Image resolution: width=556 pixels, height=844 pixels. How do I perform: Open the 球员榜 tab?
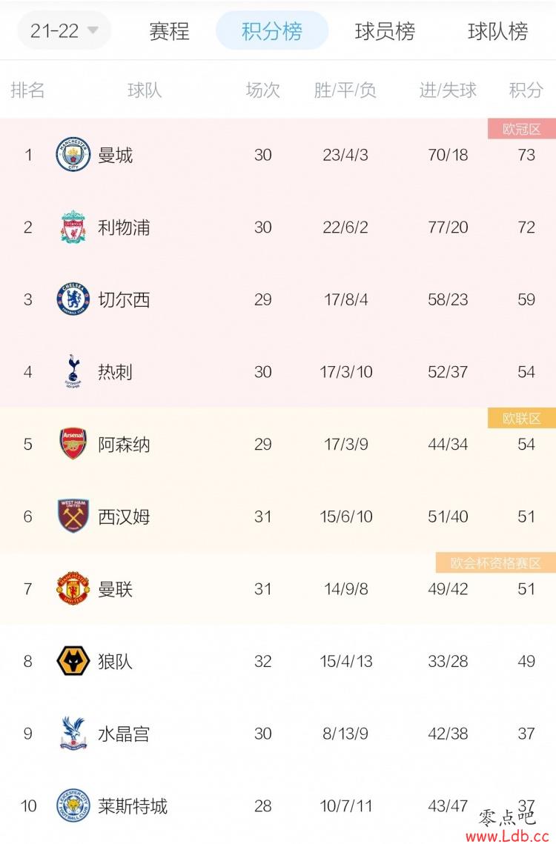[x=385, y=31]
